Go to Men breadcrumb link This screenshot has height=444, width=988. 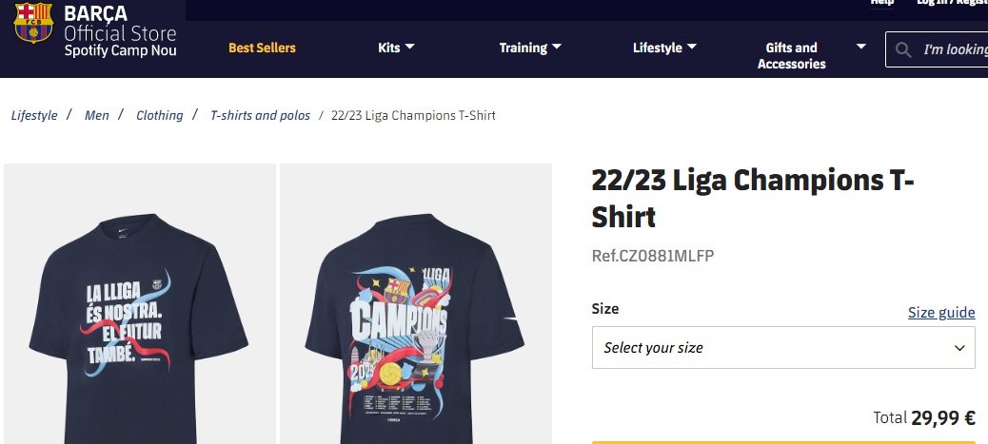tap(96, 115)
